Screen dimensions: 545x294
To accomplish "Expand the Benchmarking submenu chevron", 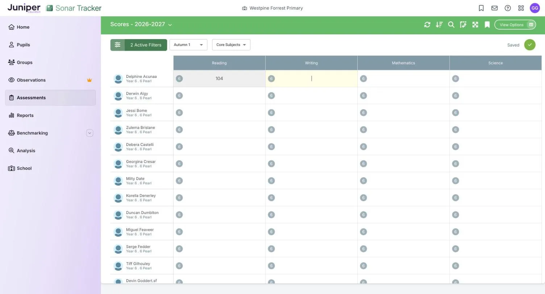I will [90, 133].
